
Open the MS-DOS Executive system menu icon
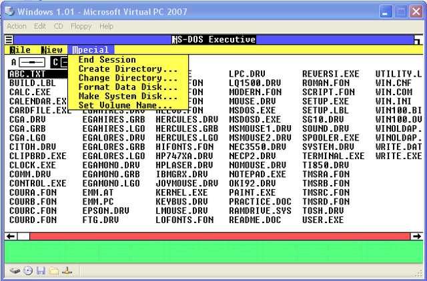click(x=9, y=40)
